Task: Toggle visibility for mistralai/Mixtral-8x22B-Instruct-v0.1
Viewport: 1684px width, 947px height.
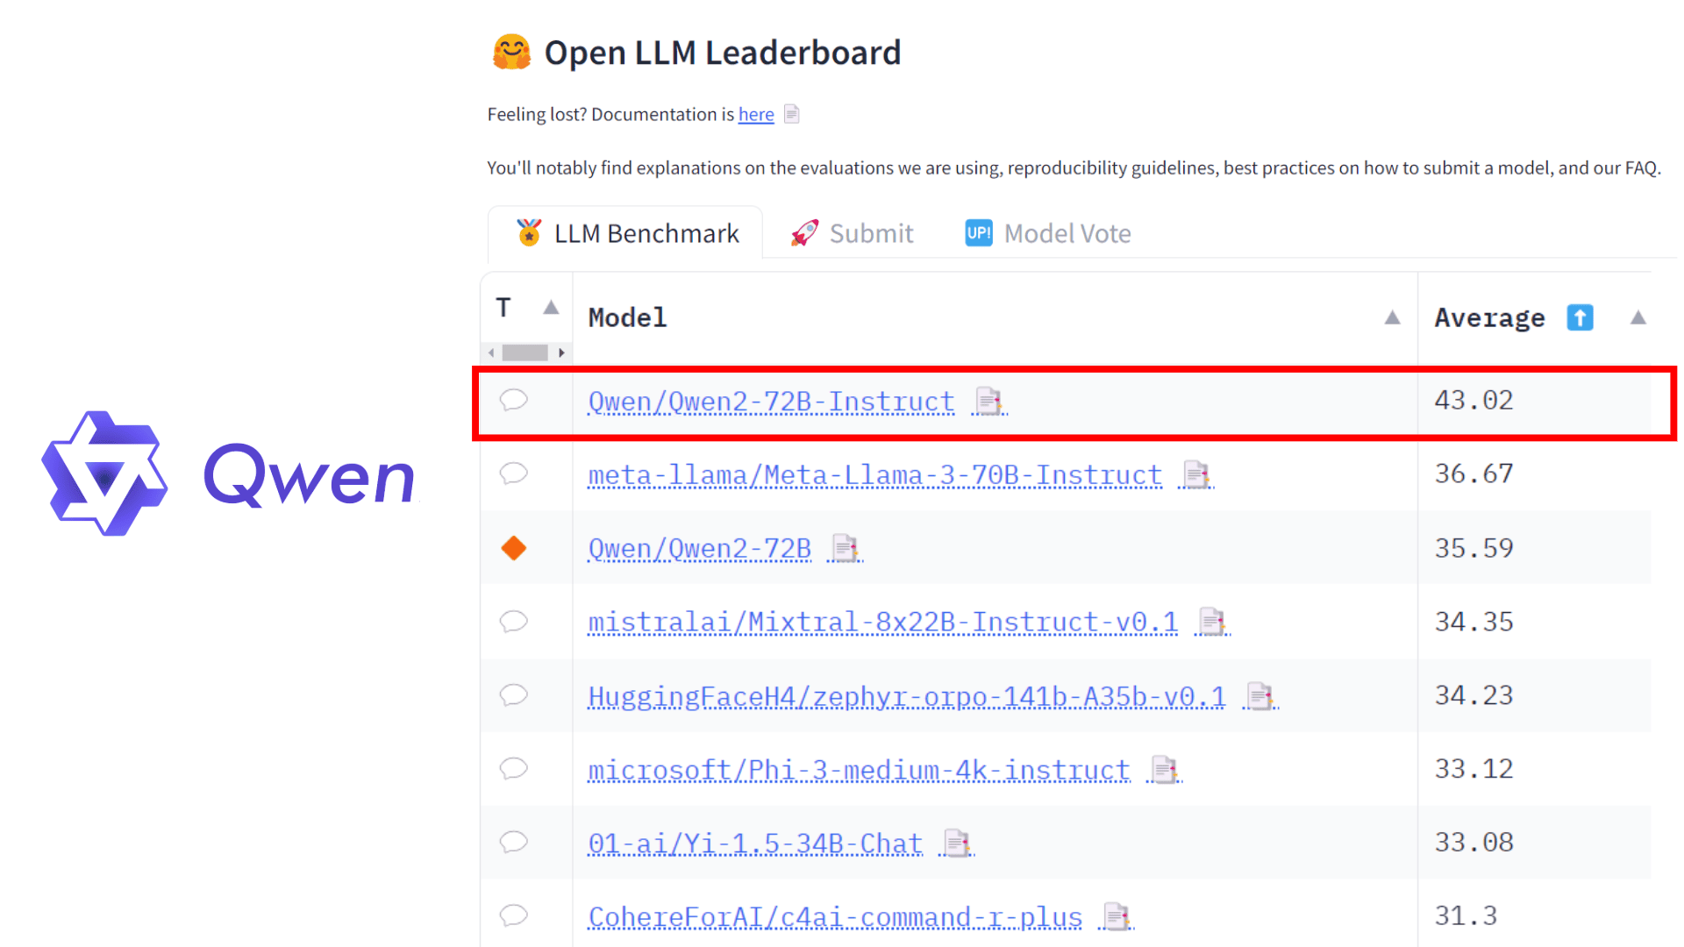Action: [x=513, y=621]
